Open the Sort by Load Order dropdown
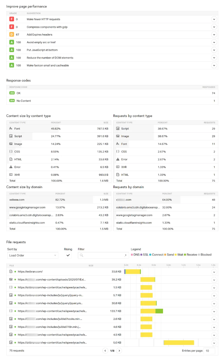Screen dimensions: 222x360 click(x=33, y=255)
